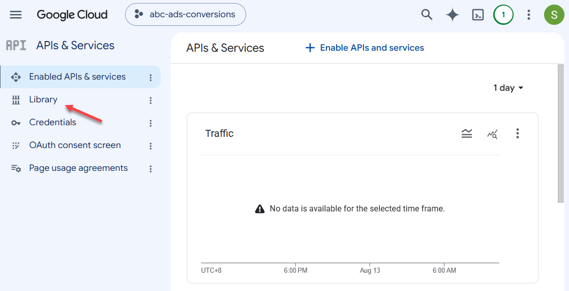The image size is (569, 291).
Task: Click the vertical page scrollbar
Action: click(x=561, y=134)
